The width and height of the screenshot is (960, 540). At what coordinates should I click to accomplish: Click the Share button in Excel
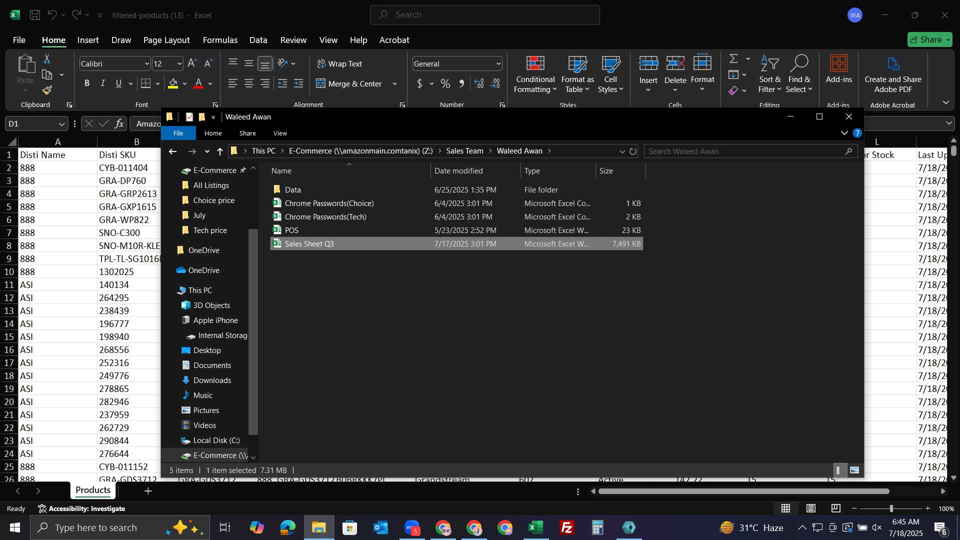coord(930,39)
